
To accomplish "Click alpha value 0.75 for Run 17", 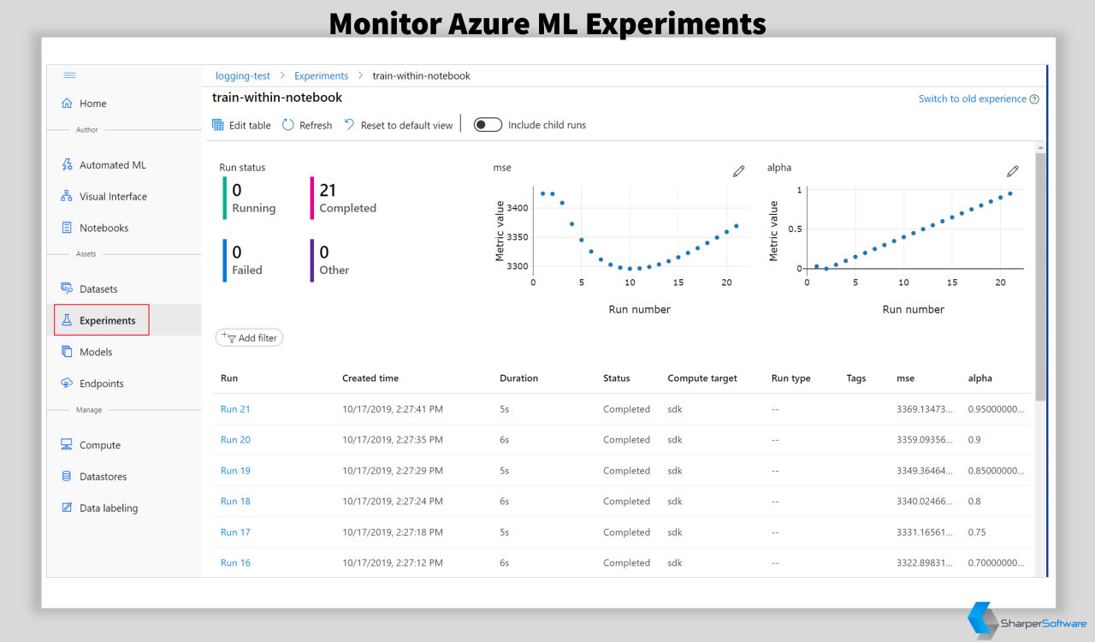I will click(977, 532).
